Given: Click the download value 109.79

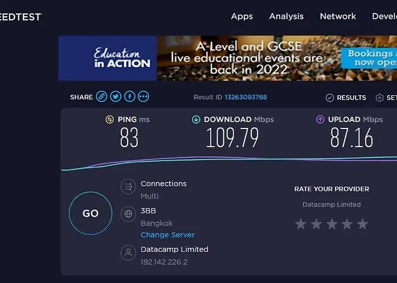Looking at the screenshot, I should pyautogui.click(x=233, y=138).
